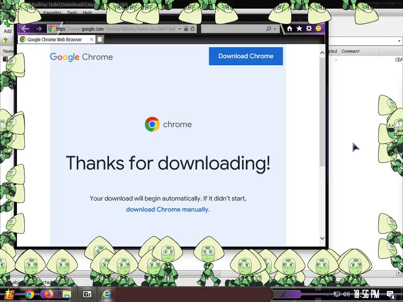Click the browser search box
Viewport: 403px width, 302px height.
(233, 29)
